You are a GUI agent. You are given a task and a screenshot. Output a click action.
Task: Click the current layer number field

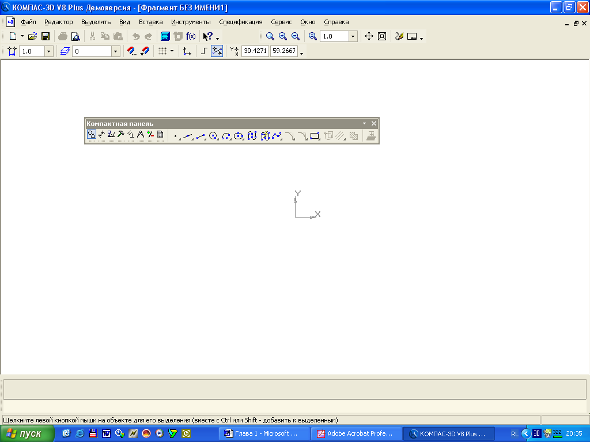click(x=92, y=51)
